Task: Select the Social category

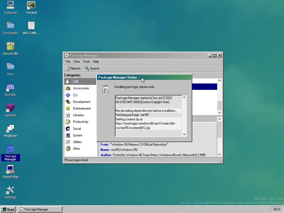Action: click(x=80, y=129)
